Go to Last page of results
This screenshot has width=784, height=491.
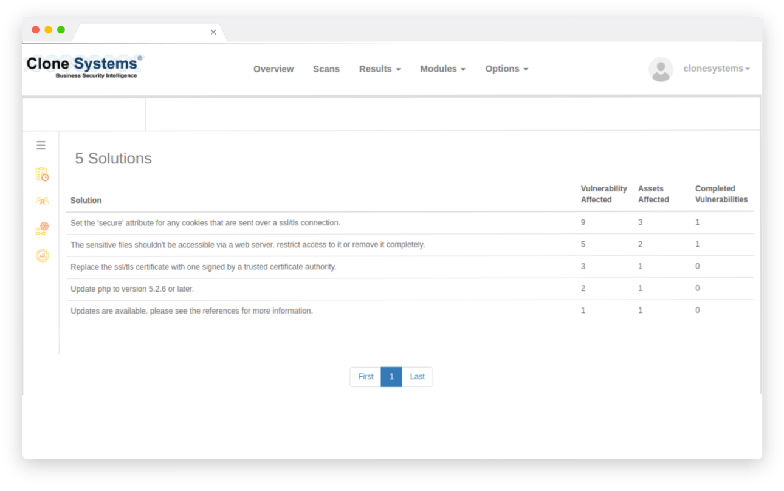pos(418,377)
